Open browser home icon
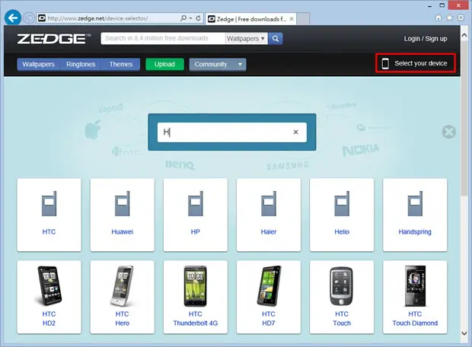 click(439, 18)
